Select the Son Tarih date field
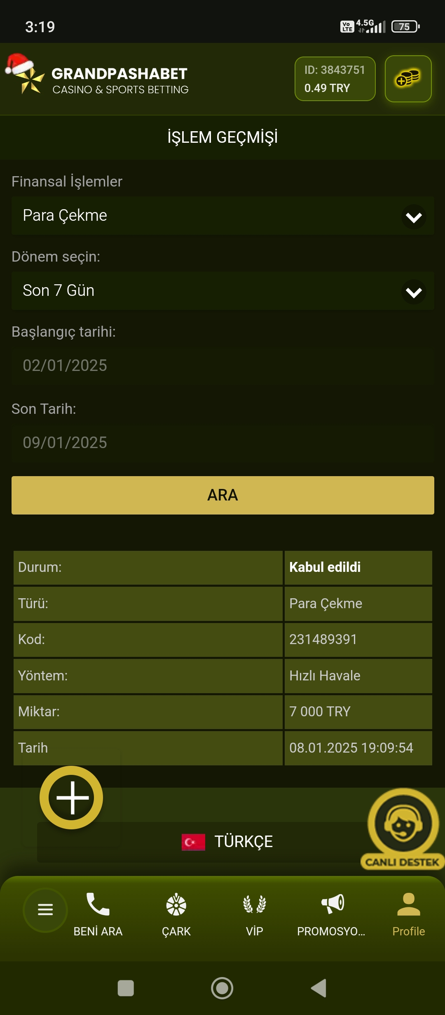The height and width of the screenshot is (1015, 445). coord(222,443)
